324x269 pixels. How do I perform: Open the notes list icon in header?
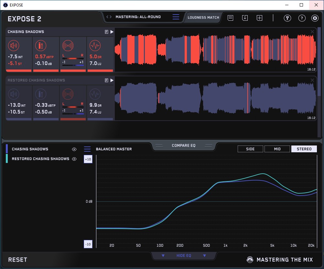pyautogui.click(x=230, y=18)
